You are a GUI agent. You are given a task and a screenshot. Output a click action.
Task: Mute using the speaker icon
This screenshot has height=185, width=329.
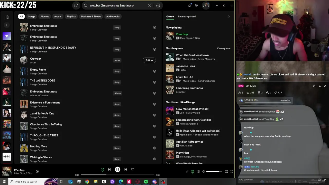coord(204,171)
